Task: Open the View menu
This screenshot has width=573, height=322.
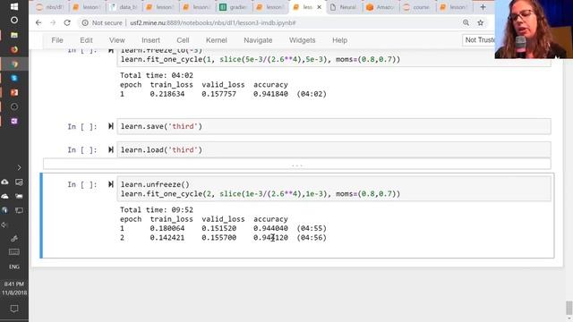Action: tap(117, 40)
